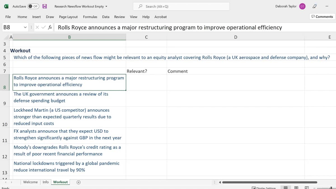This screenshot has width=336, height=189.
Task: Open the Acrobat ribbon tab
Action: pyautogui.click(x=160, y=17)
